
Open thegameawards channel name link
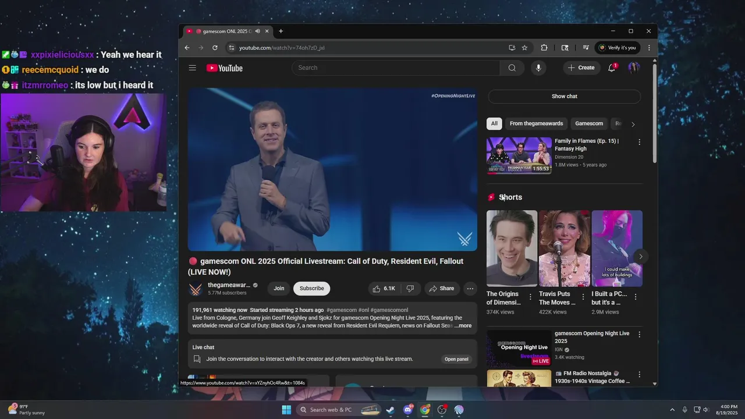point(229,285)
